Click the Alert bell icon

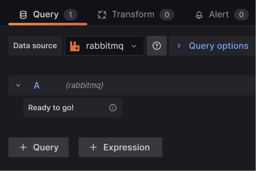tap(199, 15)
